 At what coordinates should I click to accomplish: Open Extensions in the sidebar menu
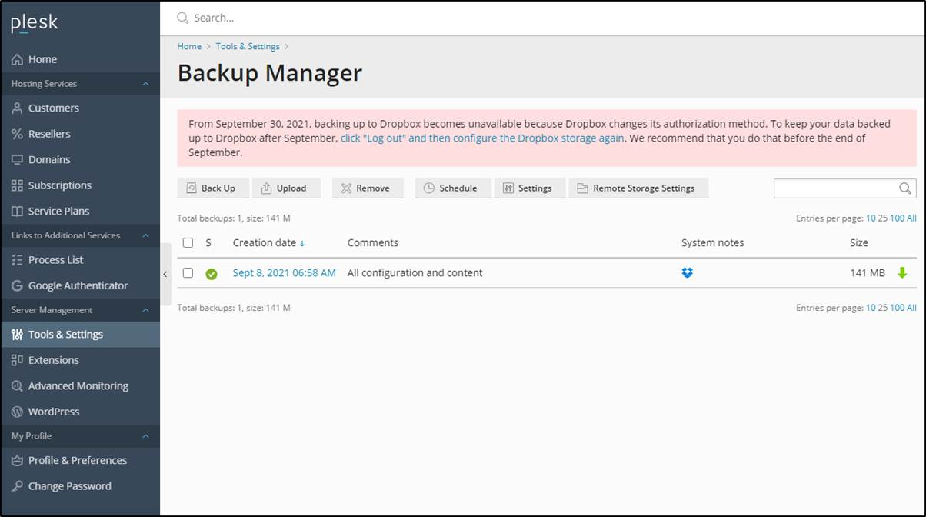[53, 360]
